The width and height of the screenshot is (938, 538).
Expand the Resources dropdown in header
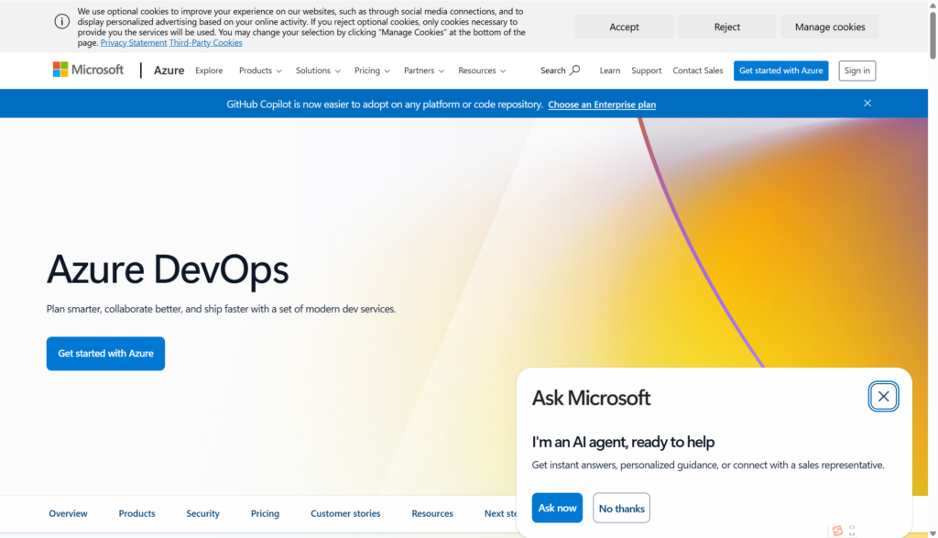(482, 71)
